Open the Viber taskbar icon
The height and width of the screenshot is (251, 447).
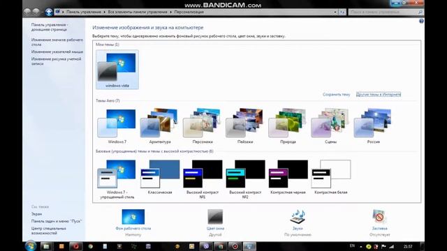pyautogui.click(x=206, y=246)
